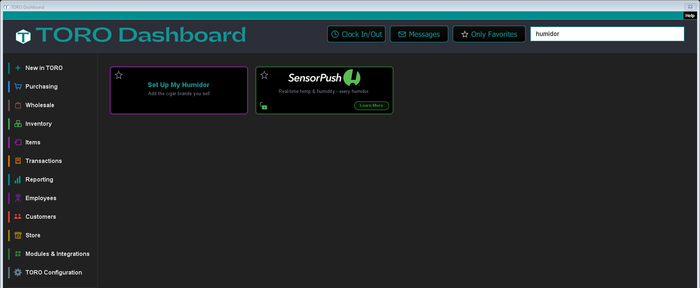Screen dimensions: 700x288
Task: Click Learn More on SensorPush card
Action: [371, 105]
